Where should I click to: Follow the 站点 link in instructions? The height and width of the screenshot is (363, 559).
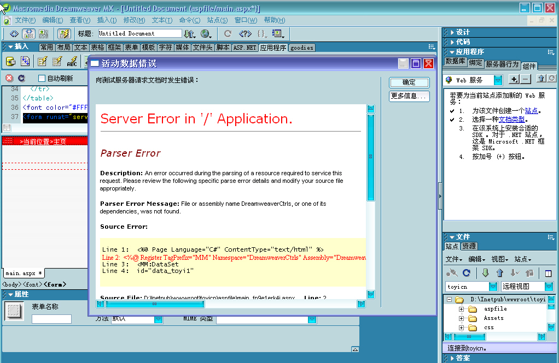531,111
